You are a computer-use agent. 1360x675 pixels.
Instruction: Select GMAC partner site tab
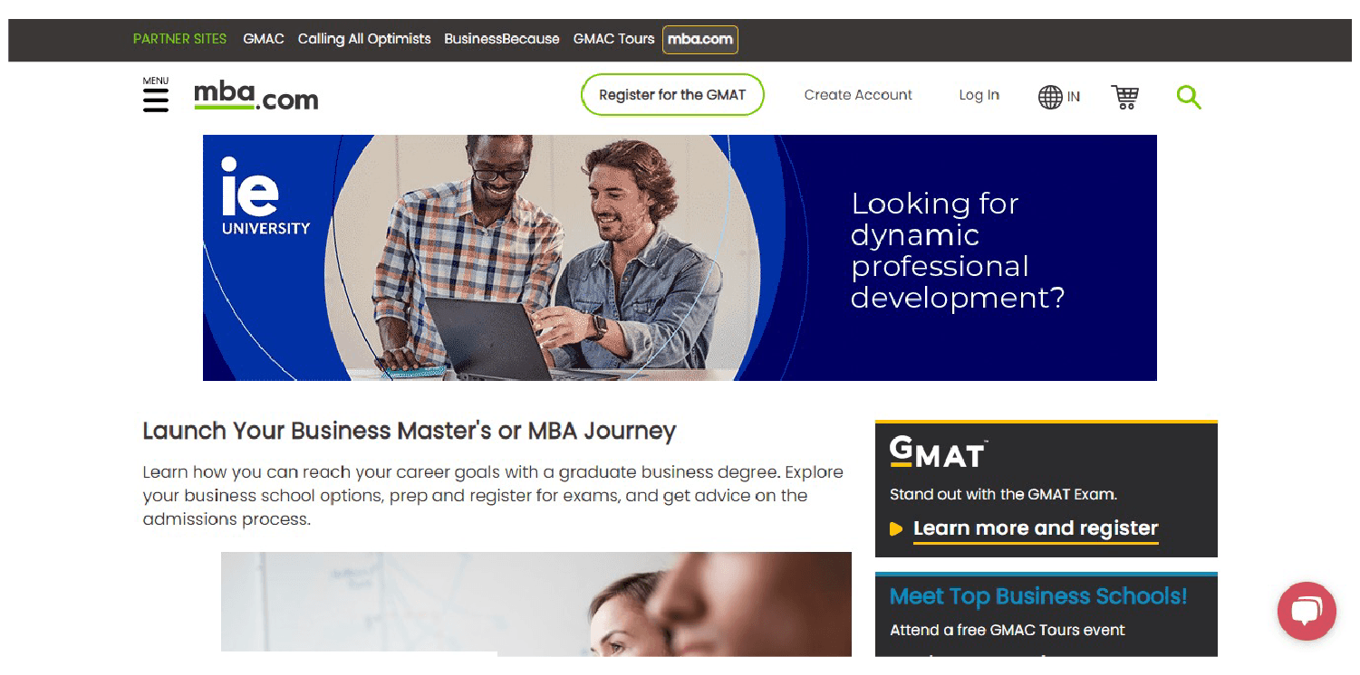pyautogui.click(x=264, y=39)
